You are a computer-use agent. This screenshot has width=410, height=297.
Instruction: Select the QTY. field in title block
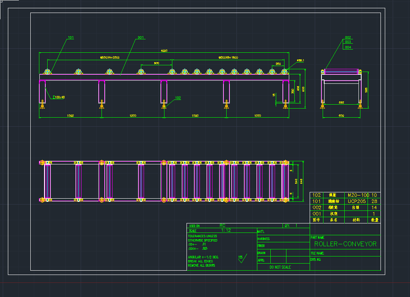click(287, 226)
